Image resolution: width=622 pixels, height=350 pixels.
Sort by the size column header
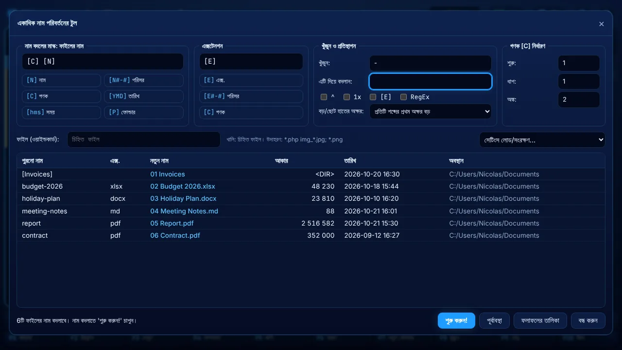click(282, 161)
